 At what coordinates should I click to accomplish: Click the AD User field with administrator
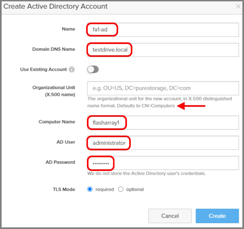pos(163,143)
